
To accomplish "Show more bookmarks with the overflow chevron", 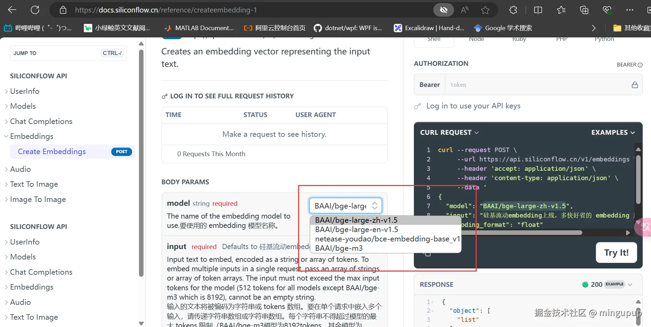I will [x=594, y=28].
